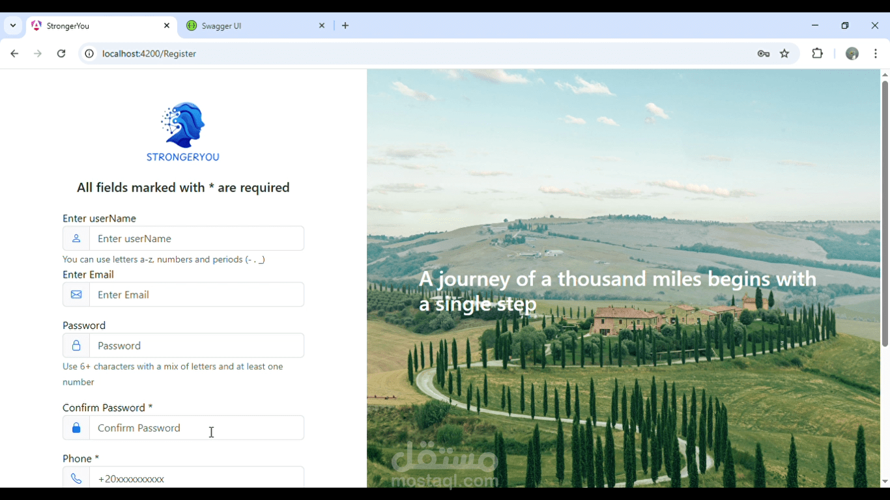Screen dimensions: 890x500
Task: Restore down the Chrome window
Action: tap(845, 25)
